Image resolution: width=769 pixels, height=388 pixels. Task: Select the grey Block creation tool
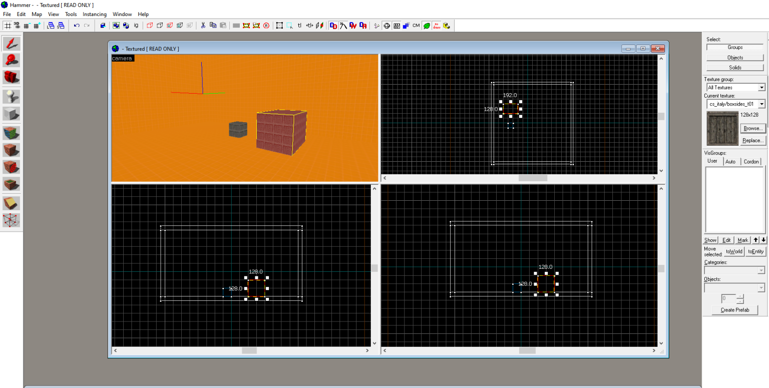pos(12,114)
